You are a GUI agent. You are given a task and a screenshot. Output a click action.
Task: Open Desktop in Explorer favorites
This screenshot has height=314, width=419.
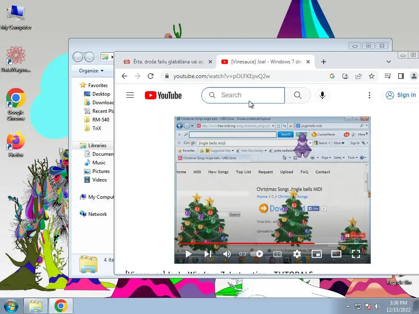(97, 94)
